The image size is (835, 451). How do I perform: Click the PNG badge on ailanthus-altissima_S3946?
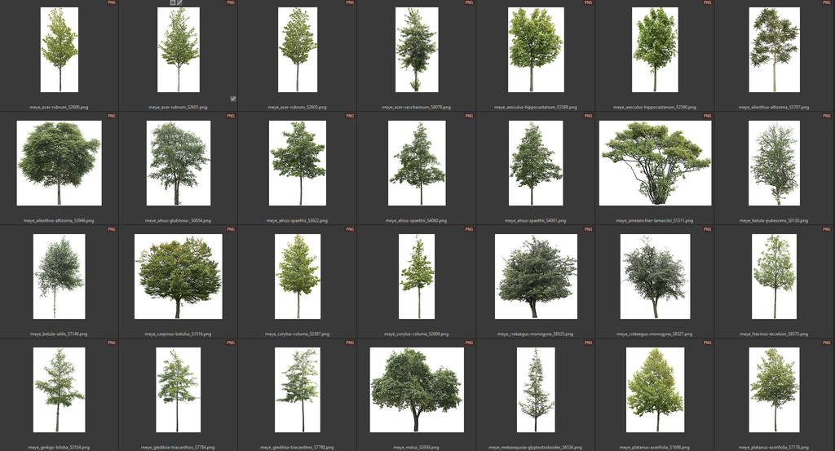(x=112, y=117)
